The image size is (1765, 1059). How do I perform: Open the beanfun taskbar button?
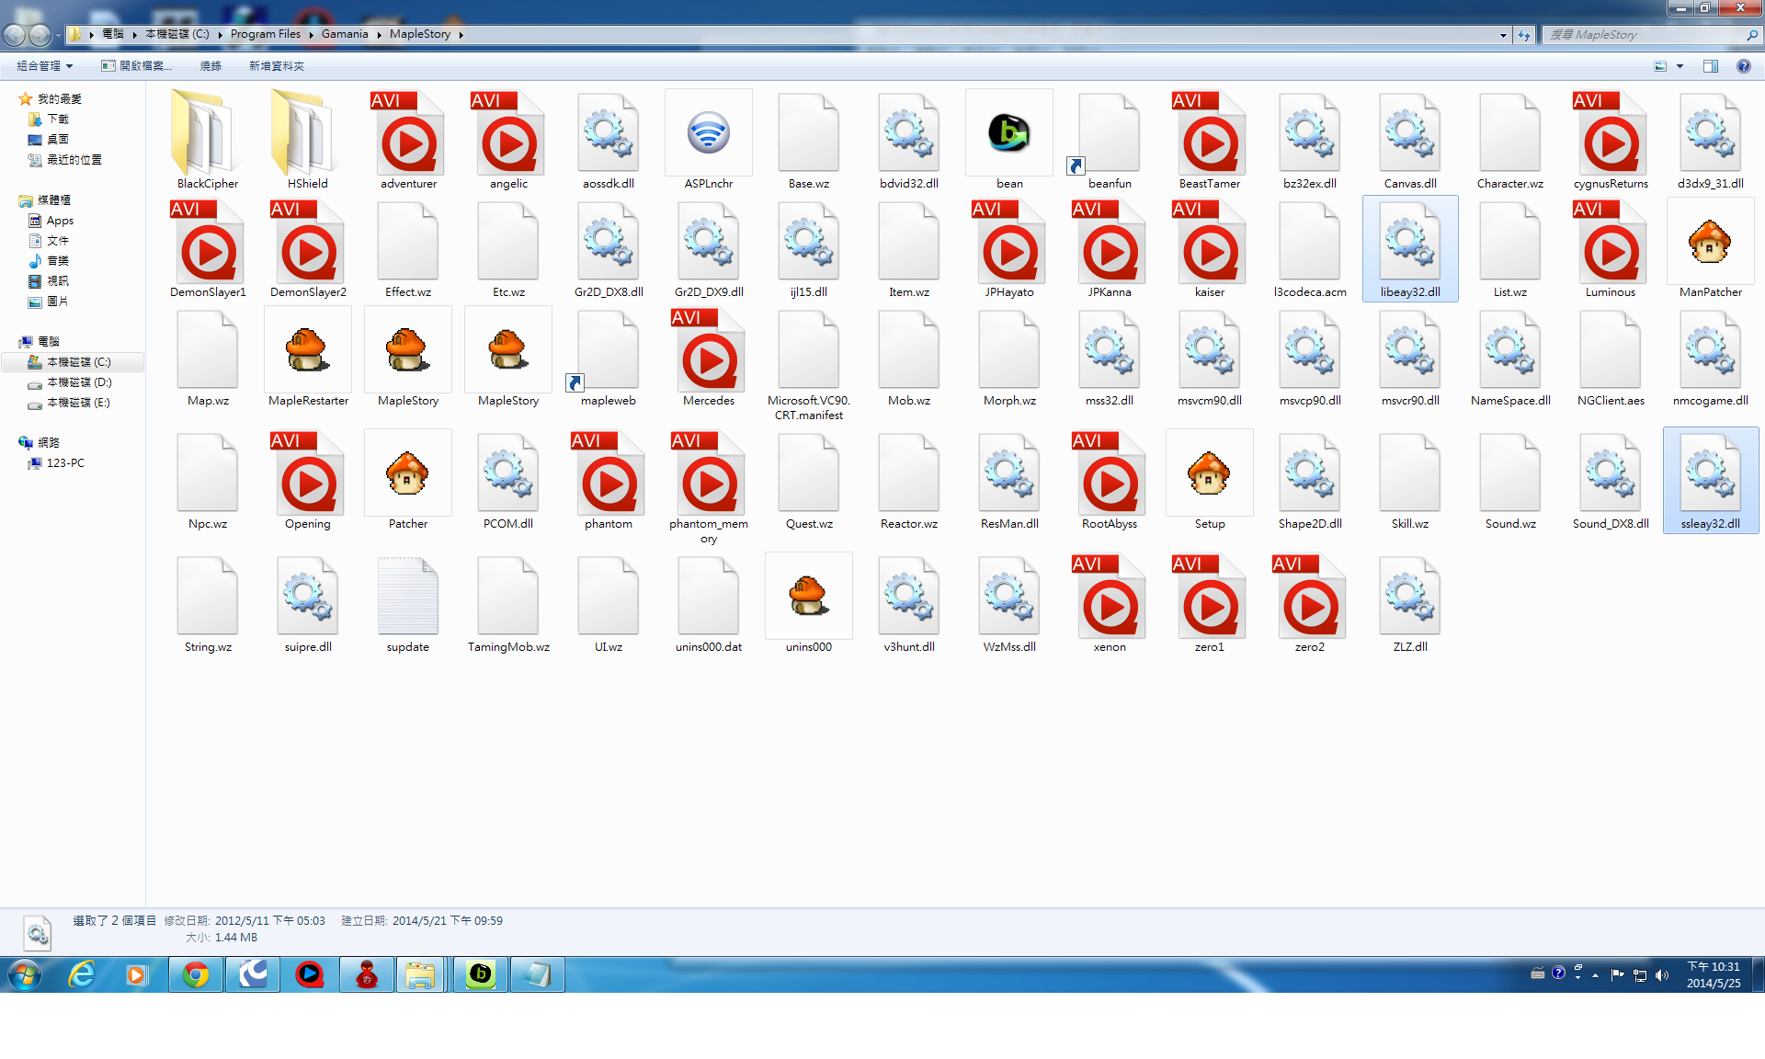[480, 974]
